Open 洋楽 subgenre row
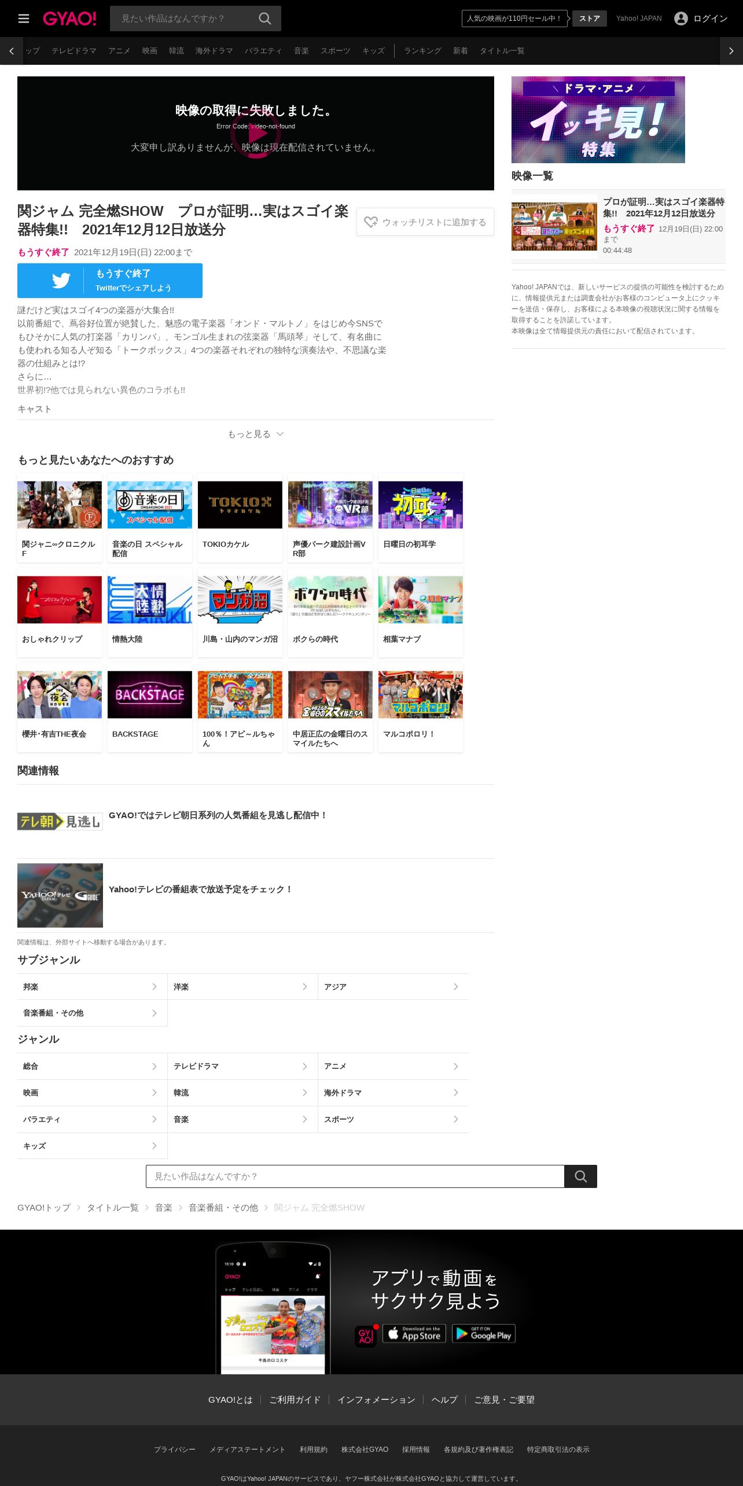This screenshot has width=743, height=1486. click(243, 987)
